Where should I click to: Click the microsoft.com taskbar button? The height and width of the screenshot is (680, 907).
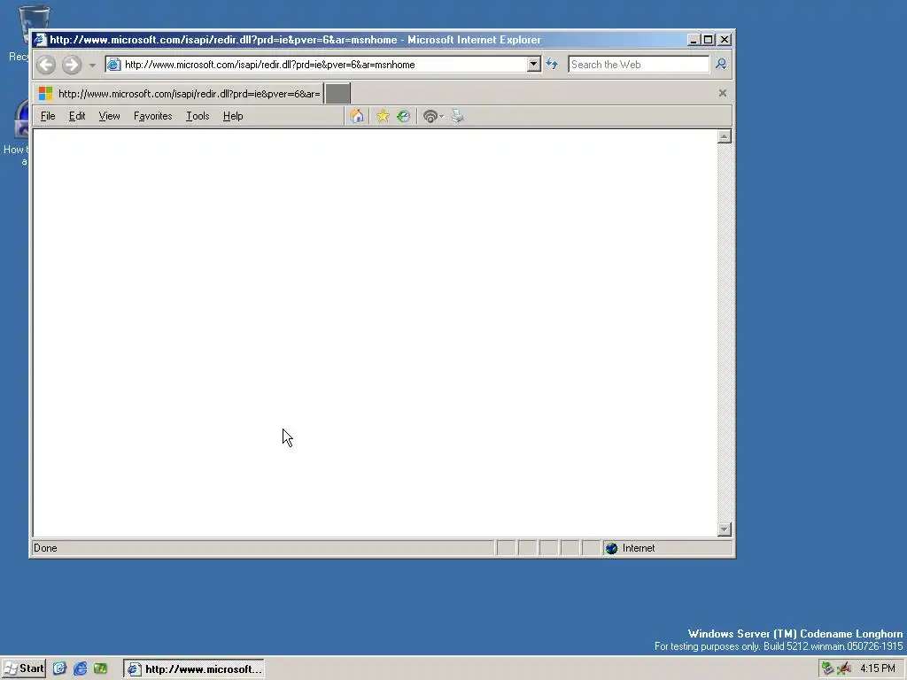[x=194, y=669]
